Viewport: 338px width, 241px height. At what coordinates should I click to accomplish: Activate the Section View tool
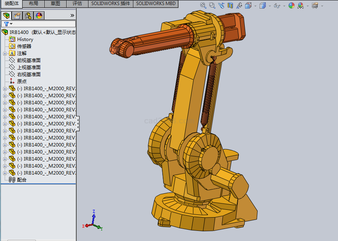[230, 5]
